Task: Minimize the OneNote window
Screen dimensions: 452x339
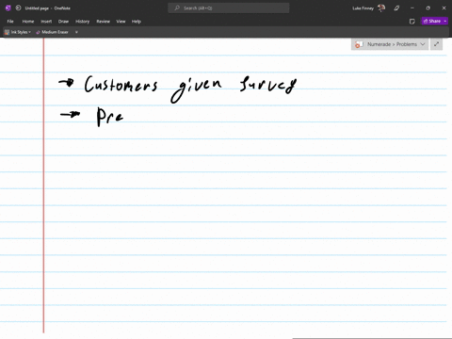Action: 412,8
